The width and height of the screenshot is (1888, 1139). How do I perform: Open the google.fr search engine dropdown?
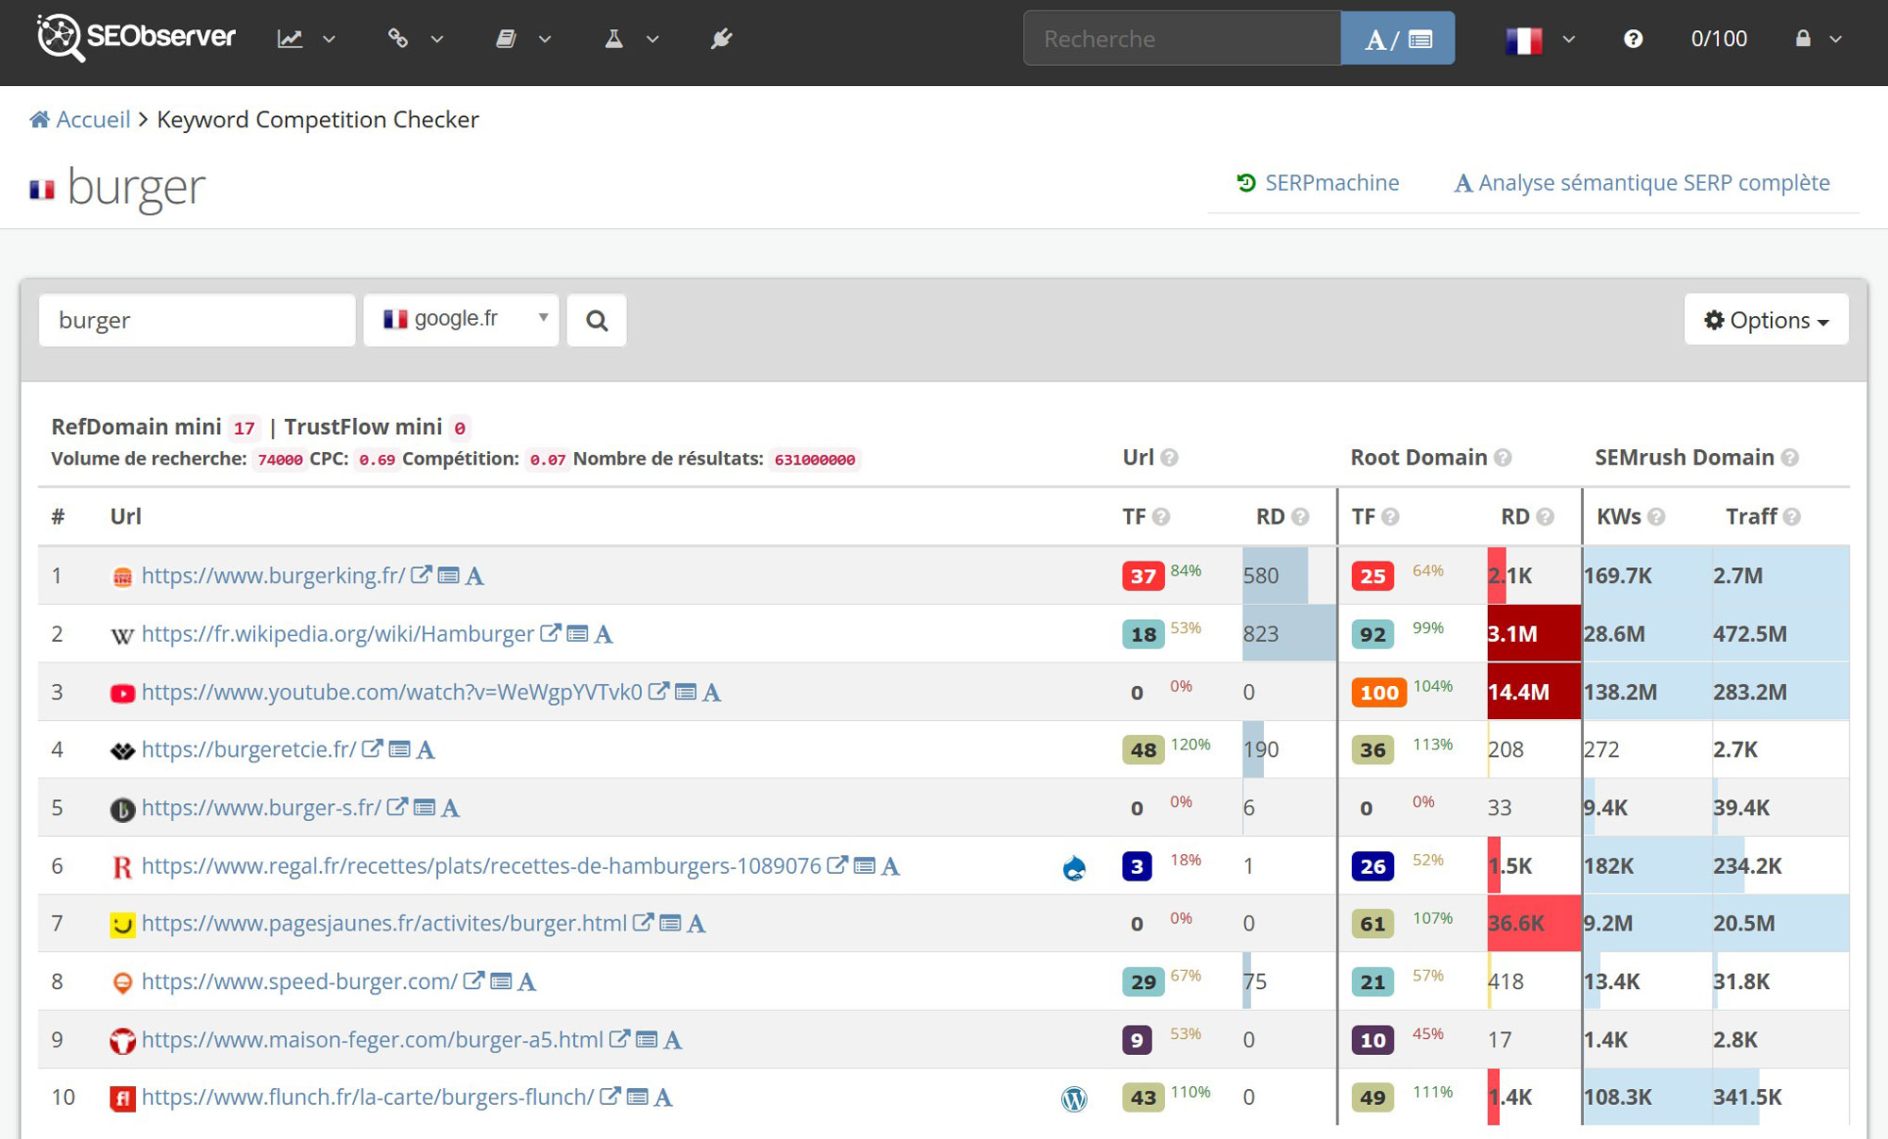pos(462,320)
